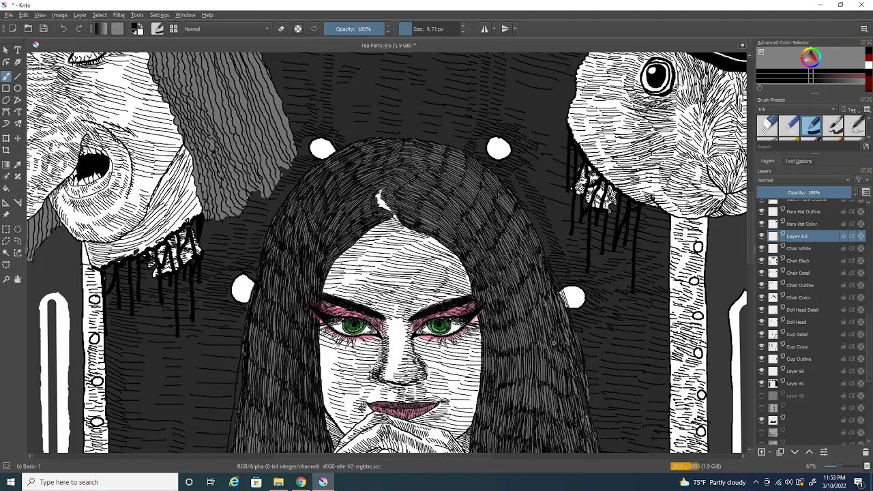
Task: Select the Move tool
Action: click(x=18, y=138)
